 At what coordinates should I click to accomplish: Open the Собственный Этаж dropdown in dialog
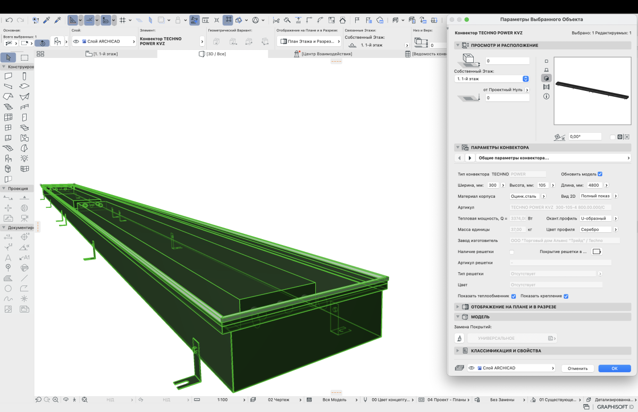492,79
